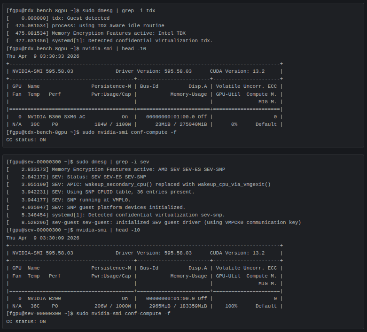
Task: Click the '36C' temperature value
Action: coord(35,306)
